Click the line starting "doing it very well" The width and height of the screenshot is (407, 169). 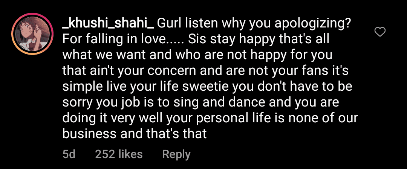pos(210,118)
